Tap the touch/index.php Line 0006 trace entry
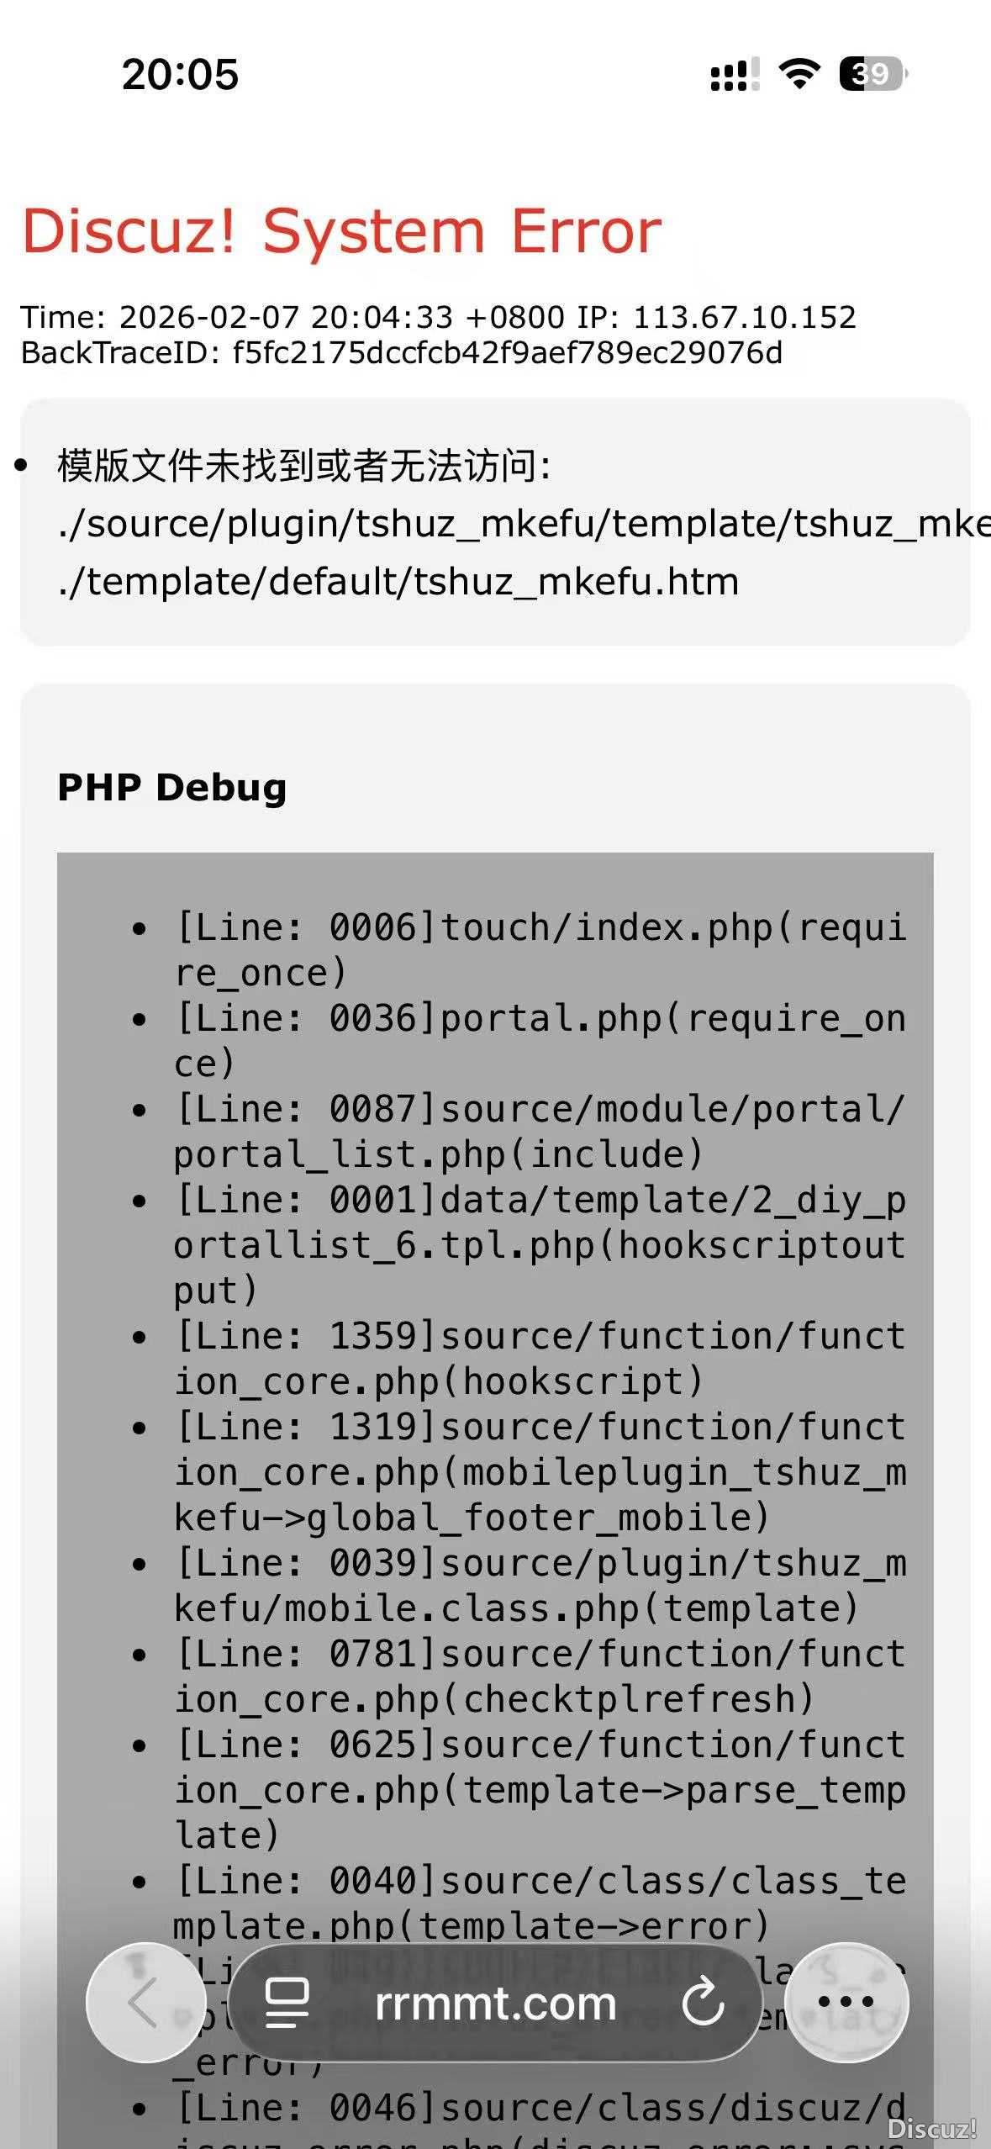 click(538, 950)
